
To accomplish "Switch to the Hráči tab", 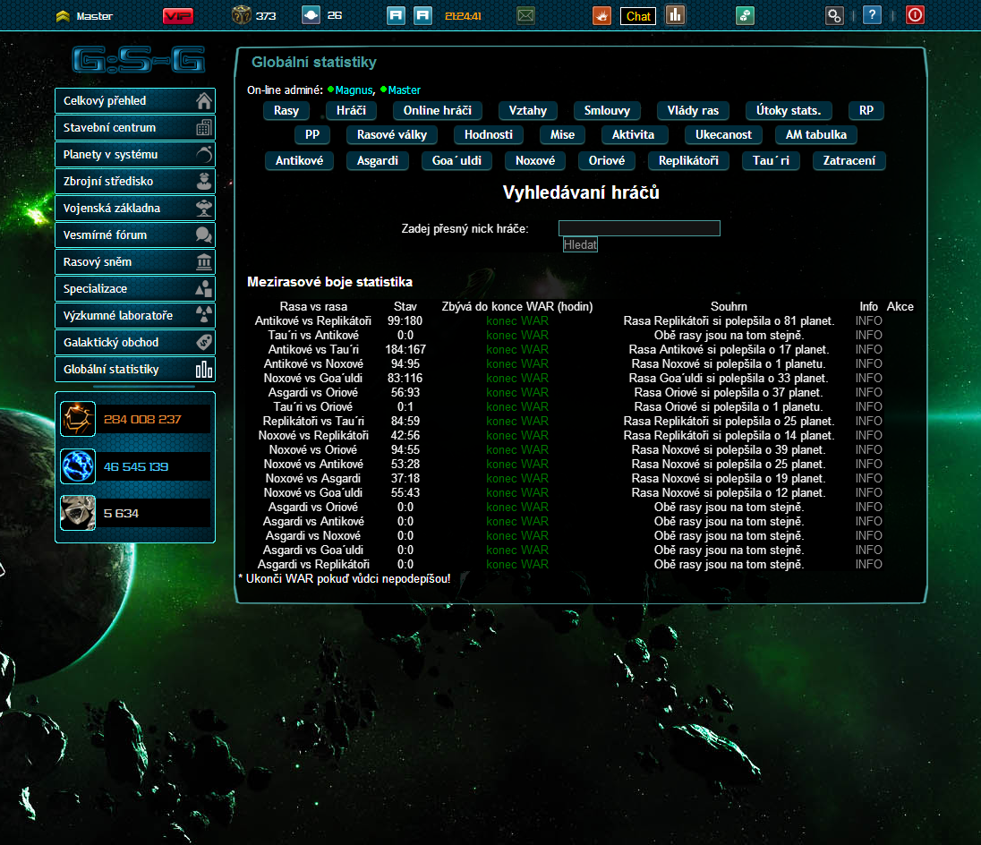I will click(351, 111).
